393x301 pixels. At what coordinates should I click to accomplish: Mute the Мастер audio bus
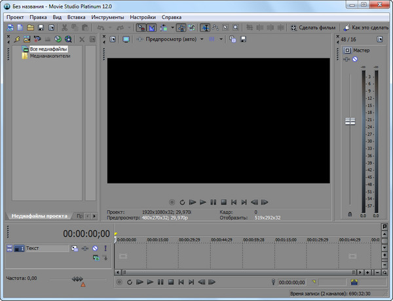(x=354, y=60)
